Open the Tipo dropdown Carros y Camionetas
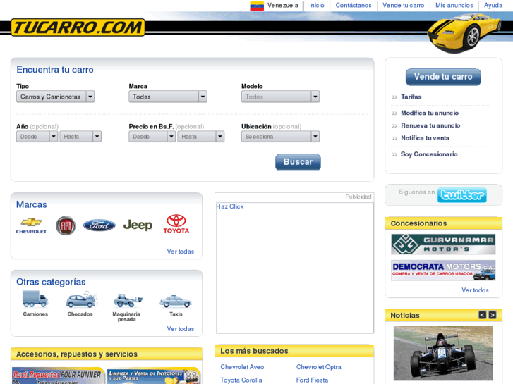The width and height of the screenshot is (513, 384). pyautogui.click(x=55, y=97)
